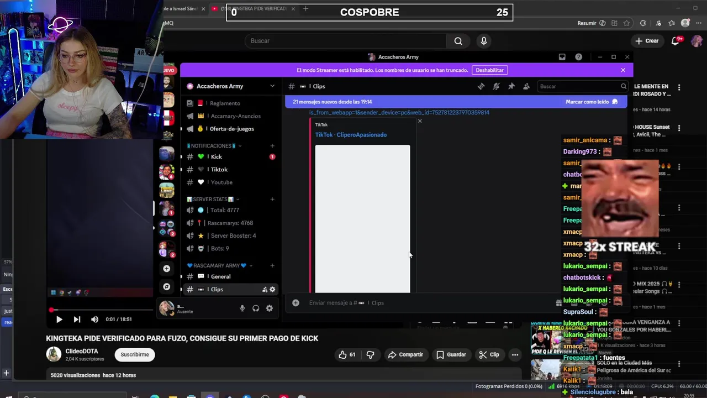Disable Streamer mode with Deshabilitar
The height and width of the screenshot is (398, 707).
[490, 70]
